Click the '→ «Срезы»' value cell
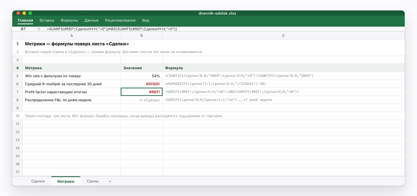Viewport: 417px width, 196px height. tap(142, 100)
